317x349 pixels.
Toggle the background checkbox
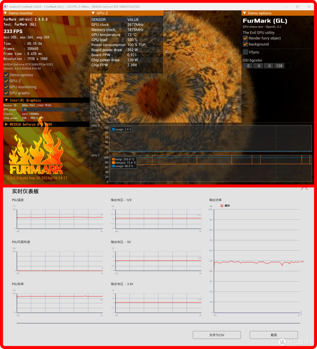245,44
